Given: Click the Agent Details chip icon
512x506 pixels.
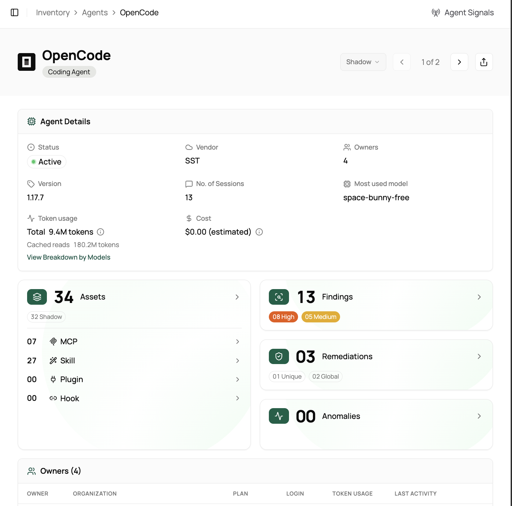Looking at the screenshot, I should [x=32, y=121].
